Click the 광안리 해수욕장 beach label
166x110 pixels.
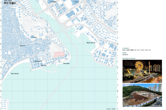(x=15, y=74)
